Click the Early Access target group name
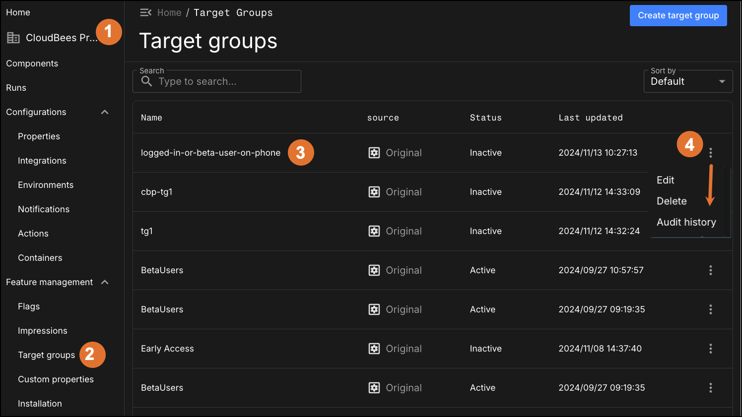 point(167,349)
